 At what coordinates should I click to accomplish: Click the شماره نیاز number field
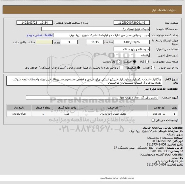pyautogui.click(x=132, y=23)
